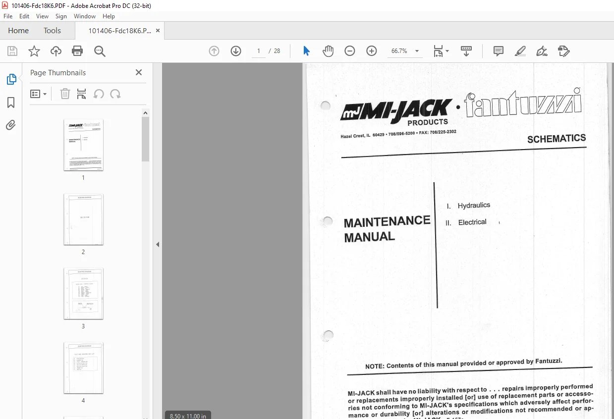
Task: Open the Help menu
Action: point(109,16)
